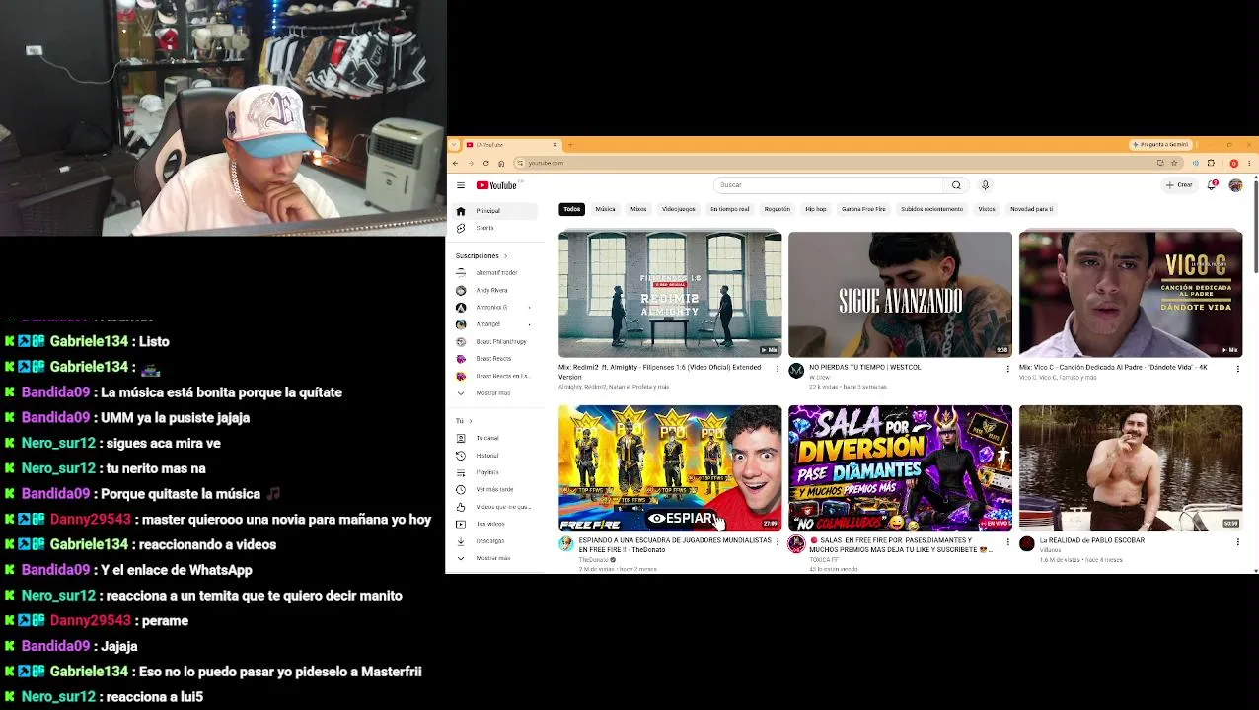Open options menu for NO PIERDAS TU TIEMPO
This screenshot has width=1259, height=710.
click(x=1007, y=369)
